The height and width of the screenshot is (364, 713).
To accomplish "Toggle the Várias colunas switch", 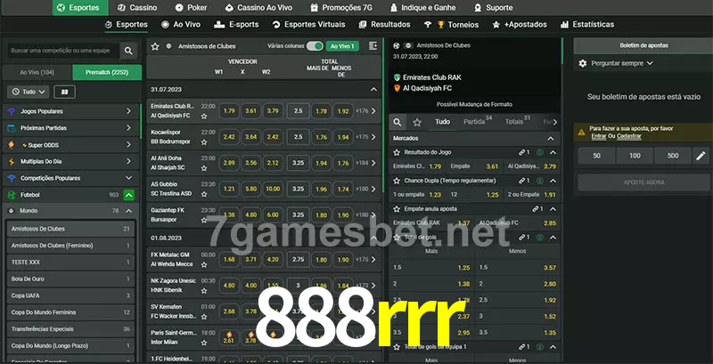I will [315, 45].
